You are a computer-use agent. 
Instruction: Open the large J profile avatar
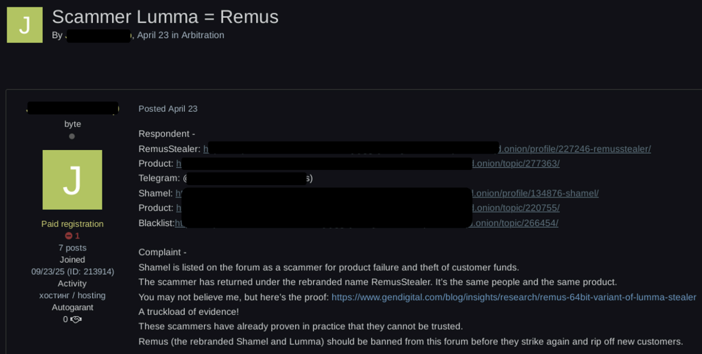pos(72,180)
